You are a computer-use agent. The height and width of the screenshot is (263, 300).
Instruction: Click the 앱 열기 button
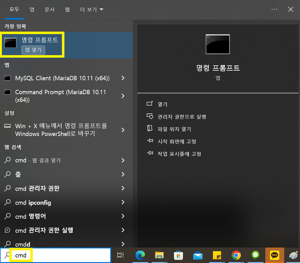33,50
